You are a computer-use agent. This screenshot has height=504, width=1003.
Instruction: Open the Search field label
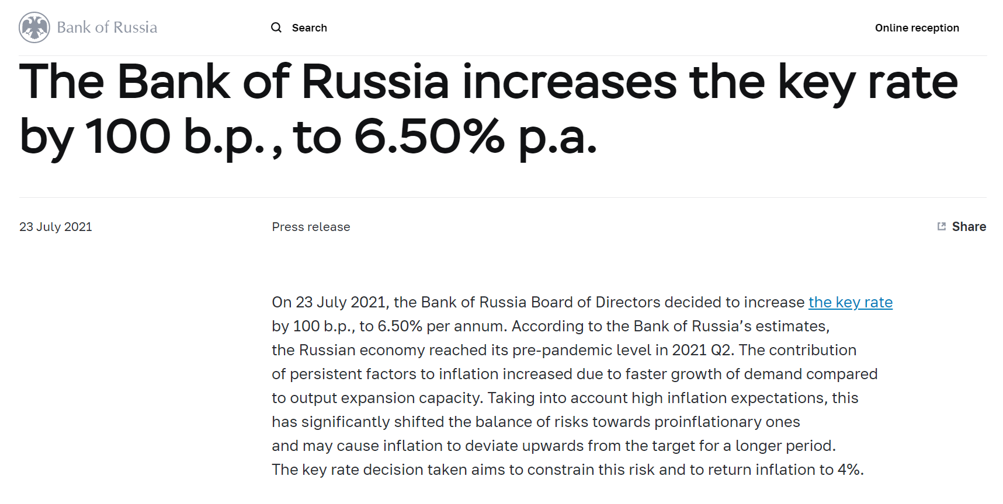(x=309, y=28)
